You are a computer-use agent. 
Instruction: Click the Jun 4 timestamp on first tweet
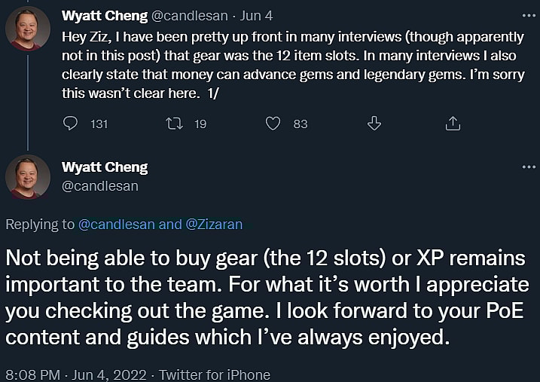258,15
